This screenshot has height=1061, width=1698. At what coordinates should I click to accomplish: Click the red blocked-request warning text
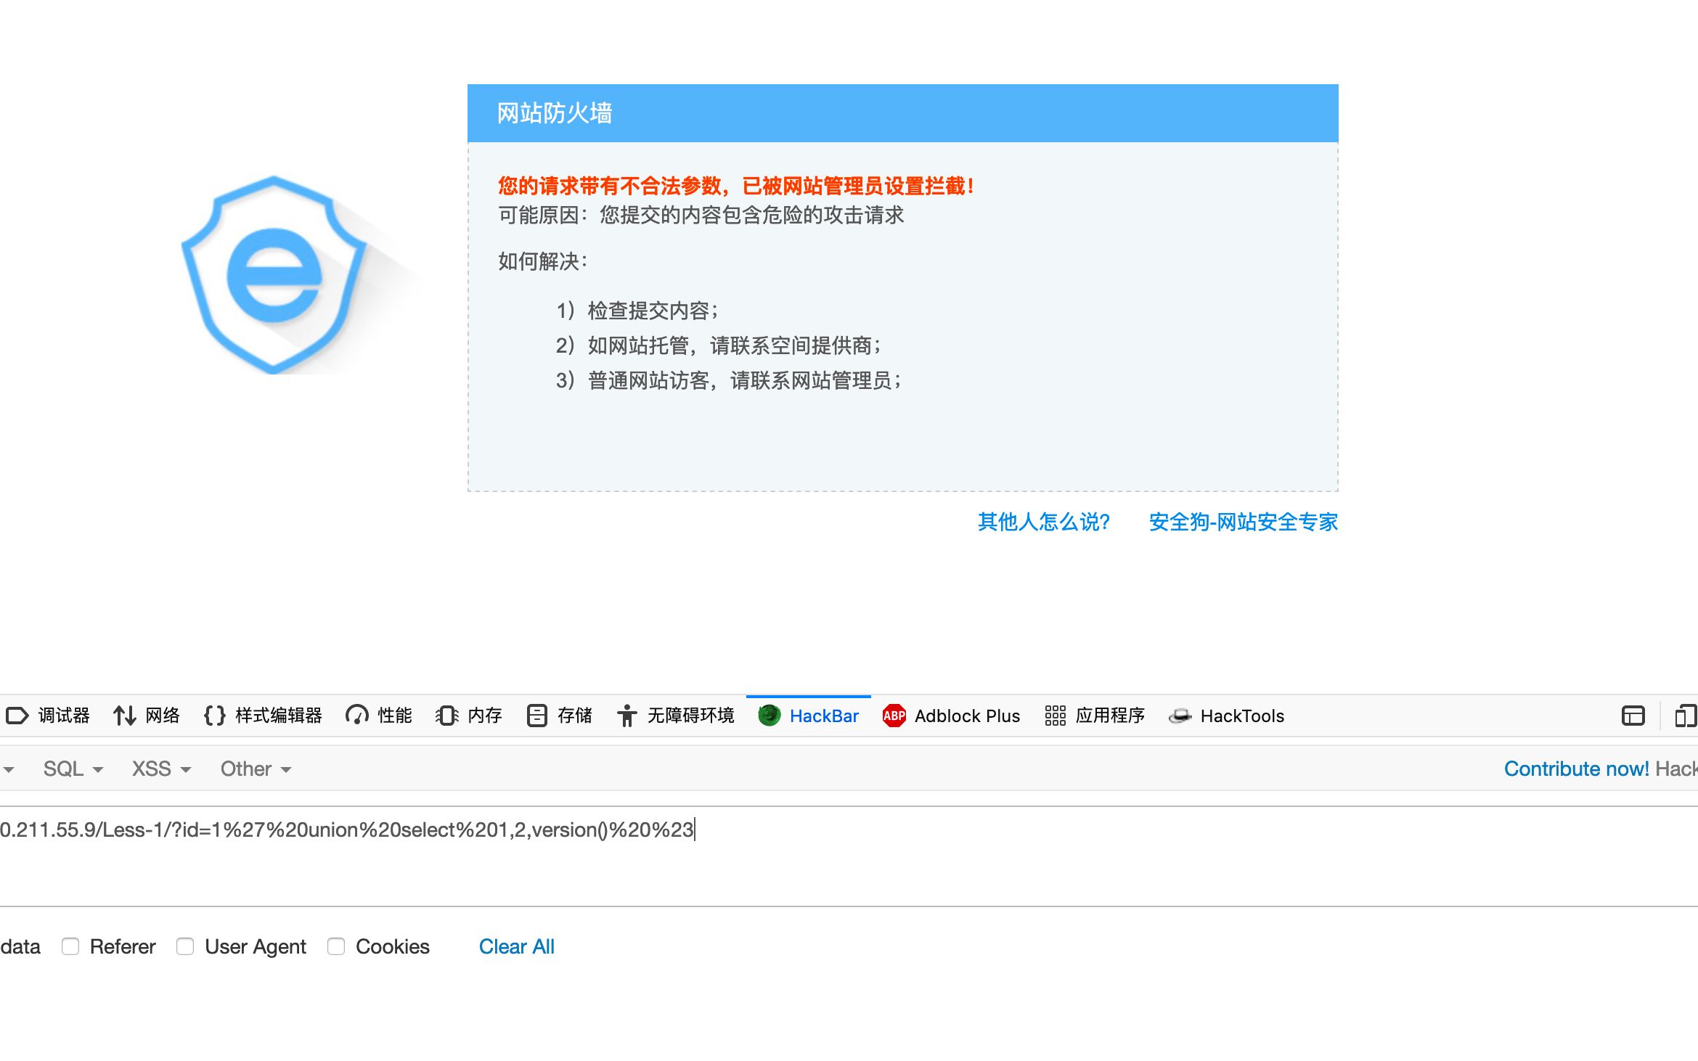click(x=736, y=186)
